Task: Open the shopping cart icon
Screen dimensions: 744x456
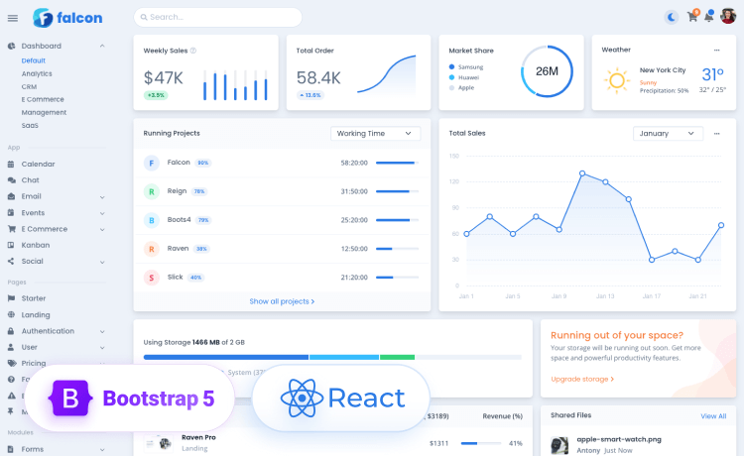Action: (692, 17)
